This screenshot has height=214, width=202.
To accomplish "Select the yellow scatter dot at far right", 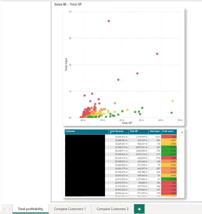I will 173,101.
